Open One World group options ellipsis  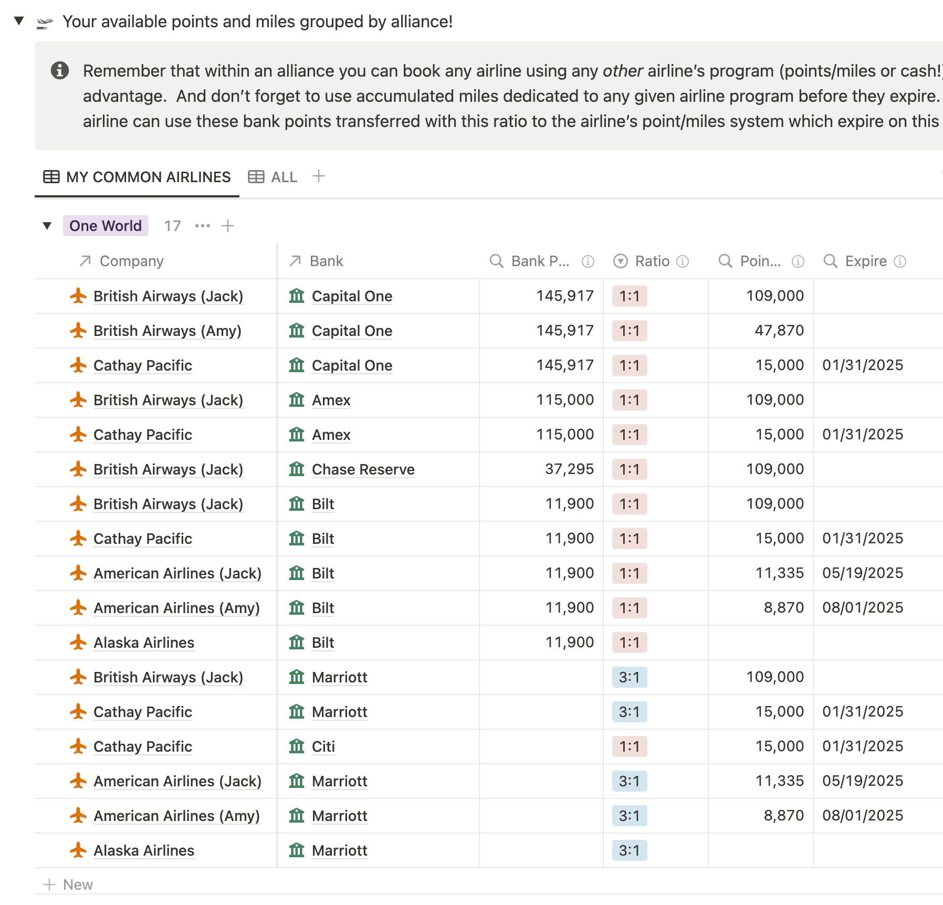202,226
